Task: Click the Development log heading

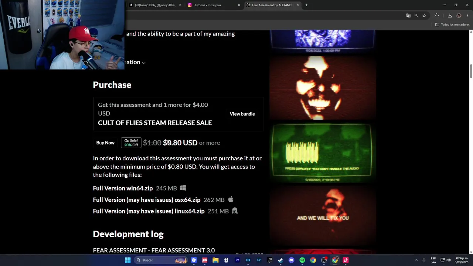Action: (x=128, y=234)
